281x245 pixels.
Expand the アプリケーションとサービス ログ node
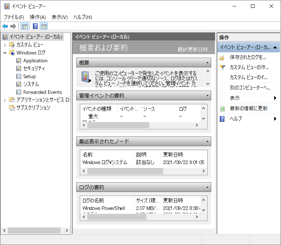click(5, 100)
